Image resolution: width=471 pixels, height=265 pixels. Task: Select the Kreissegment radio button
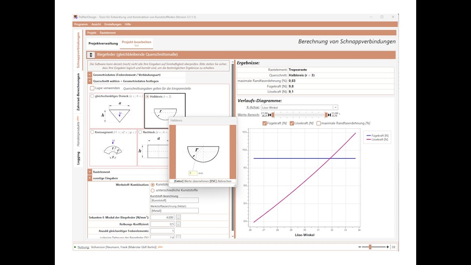click(92, 132)
